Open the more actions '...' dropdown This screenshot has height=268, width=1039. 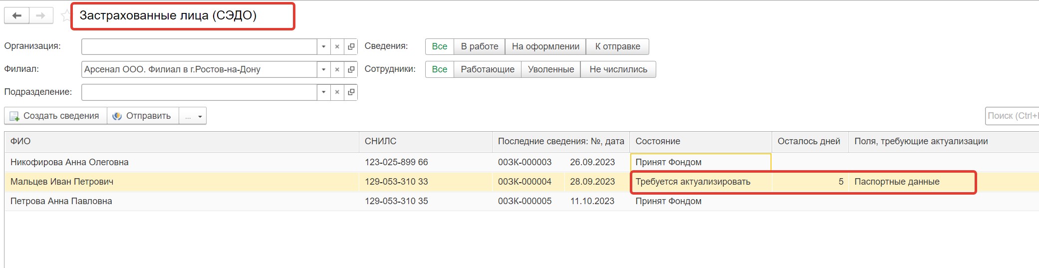point(193,116)
